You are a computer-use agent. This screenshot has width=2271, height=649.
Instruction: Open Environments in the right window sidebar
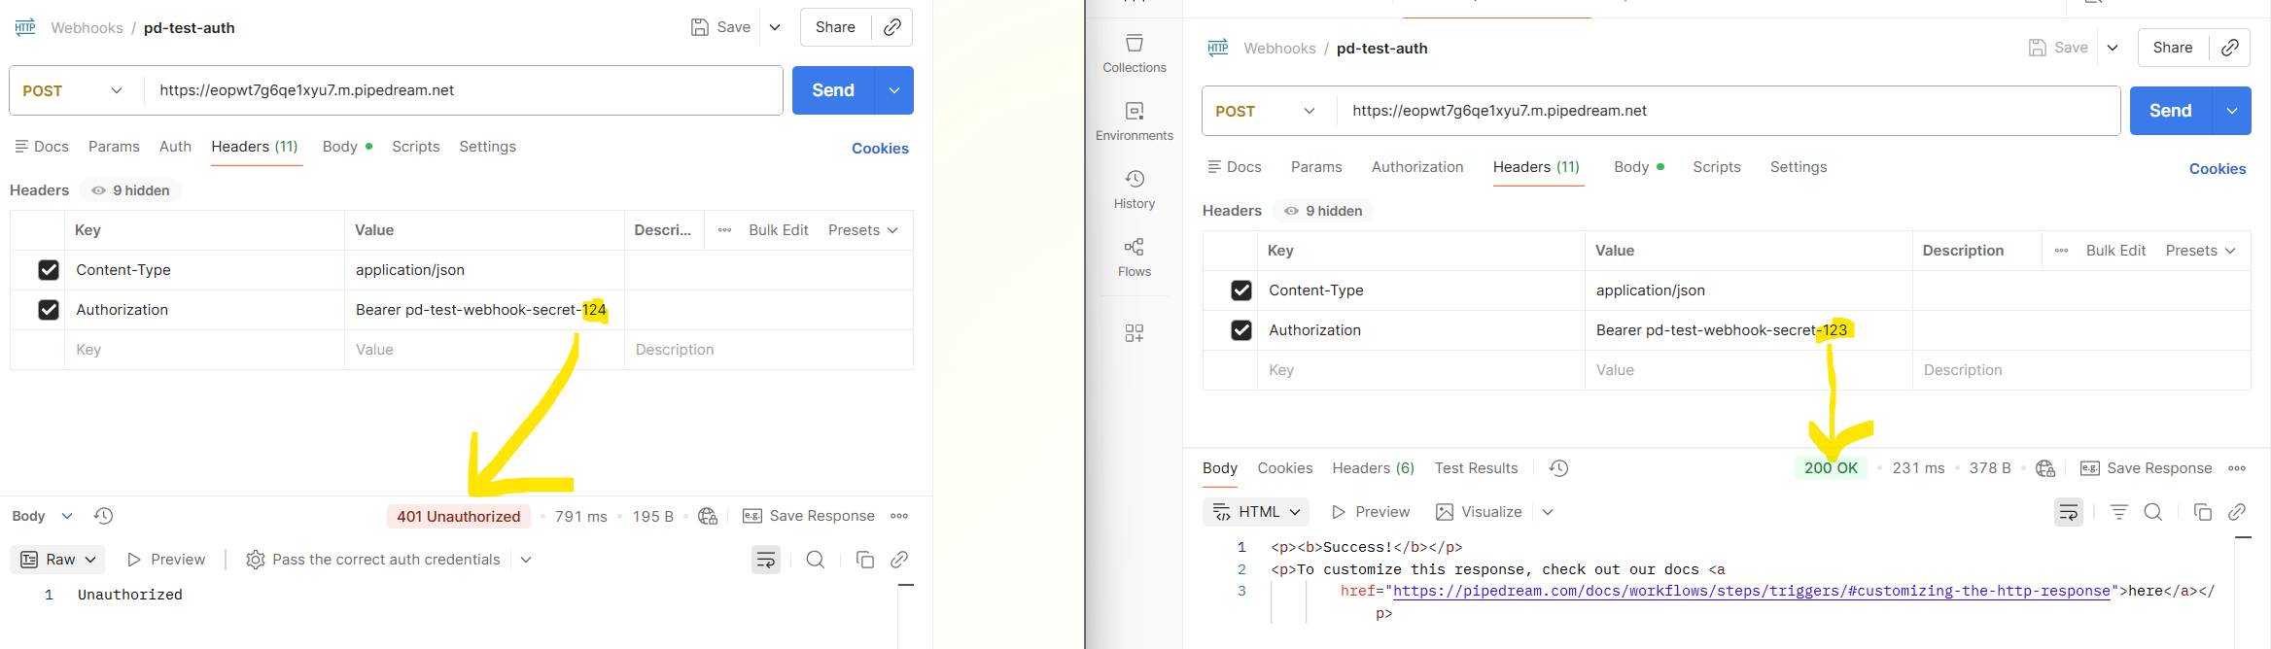[1134, 122]
